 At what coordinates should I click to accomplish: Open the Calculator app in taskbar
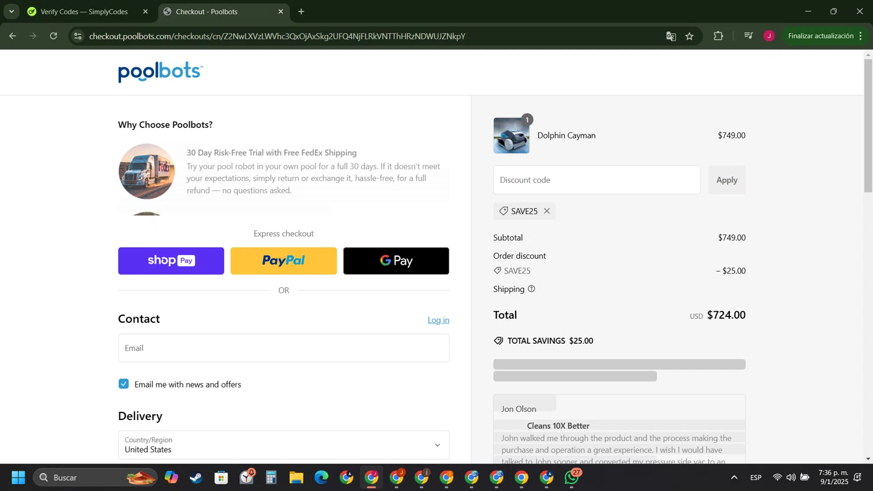point(271,478)
